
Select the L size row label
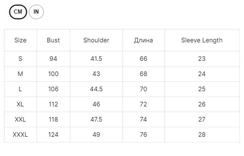pyautogui.click(x=20, y=89)
